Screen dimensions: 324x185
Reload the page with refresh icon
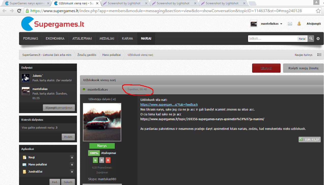point(19,11)
